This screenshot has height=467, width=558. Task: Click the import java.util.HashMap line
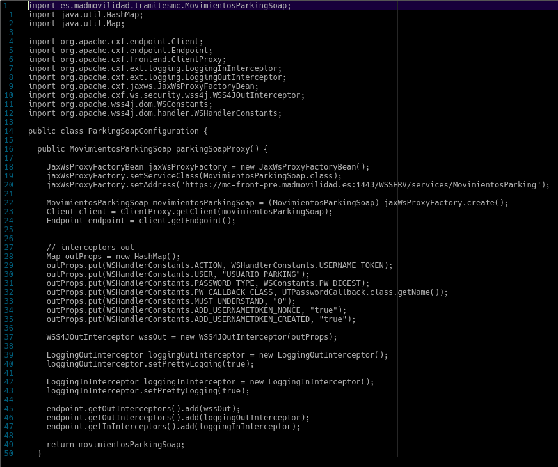tap(85, 15)
